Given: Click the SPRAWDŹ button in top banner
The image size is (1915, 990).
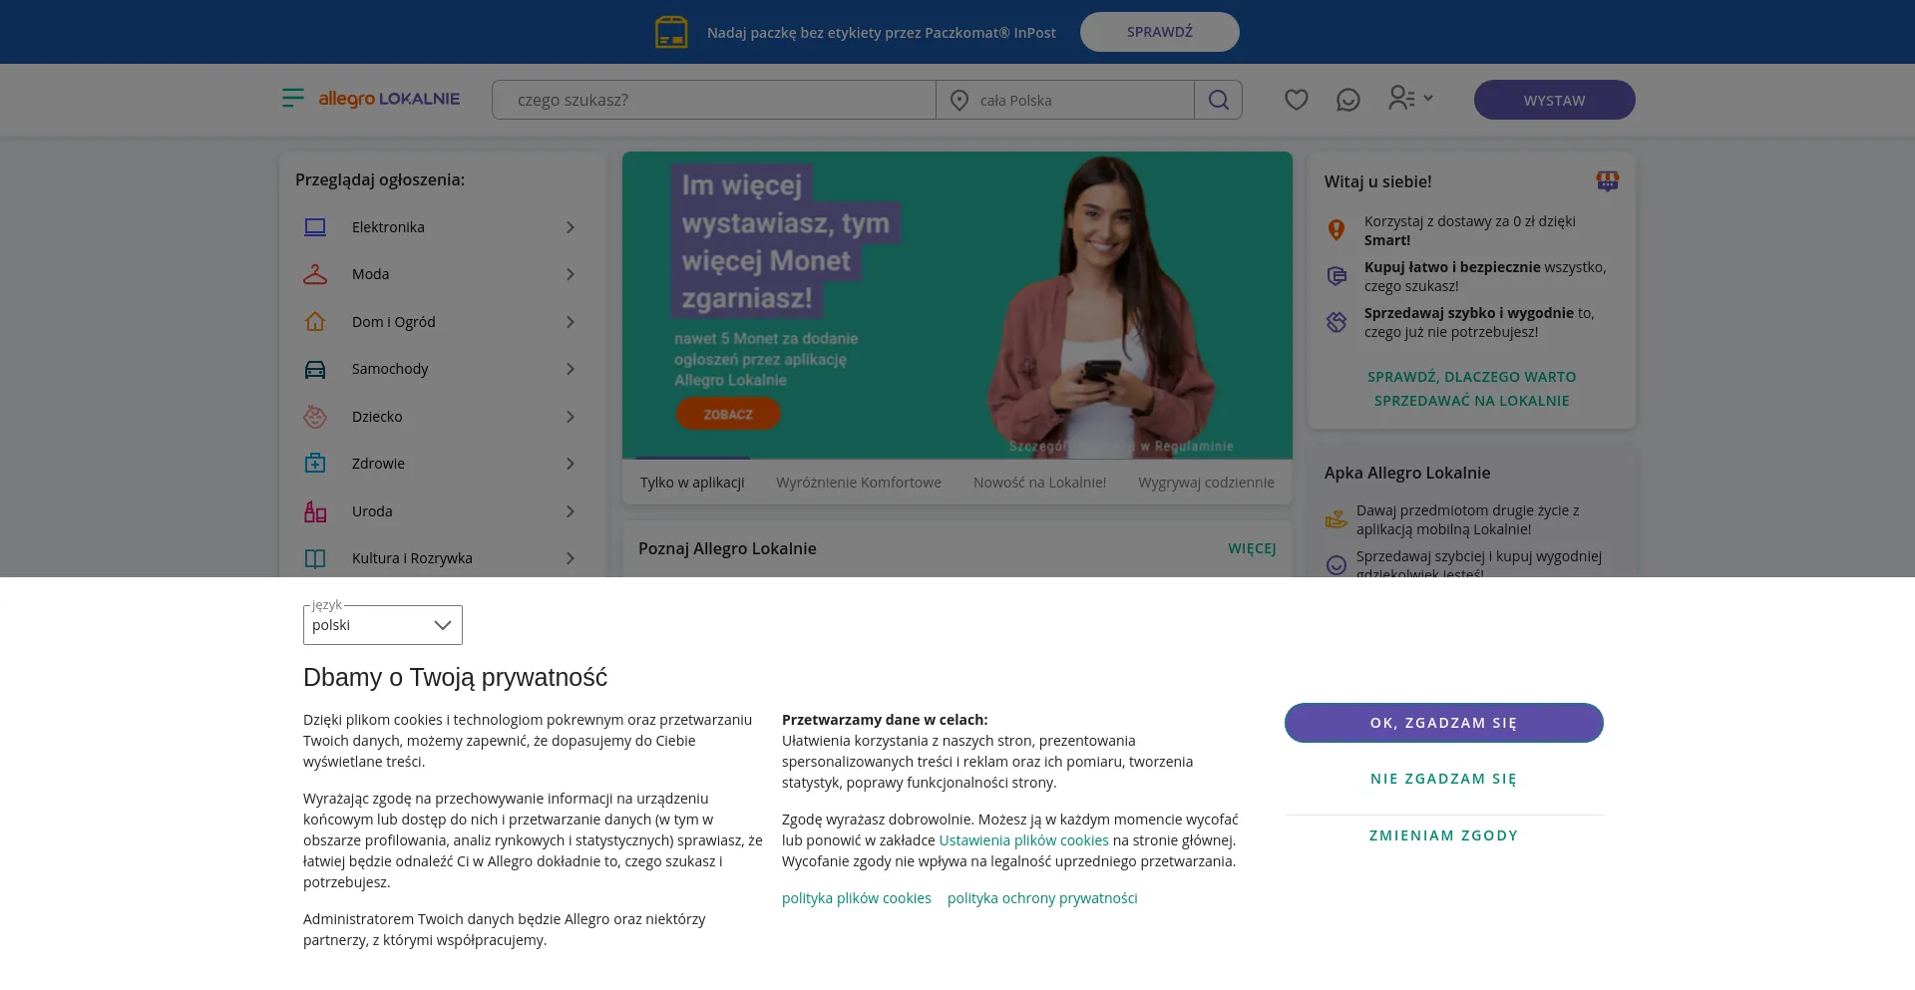Looking at the screenshot, I should (1160, 32).
